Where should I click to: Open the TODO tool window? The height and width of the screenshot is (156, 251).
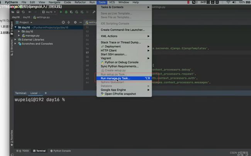coord(22,151)
